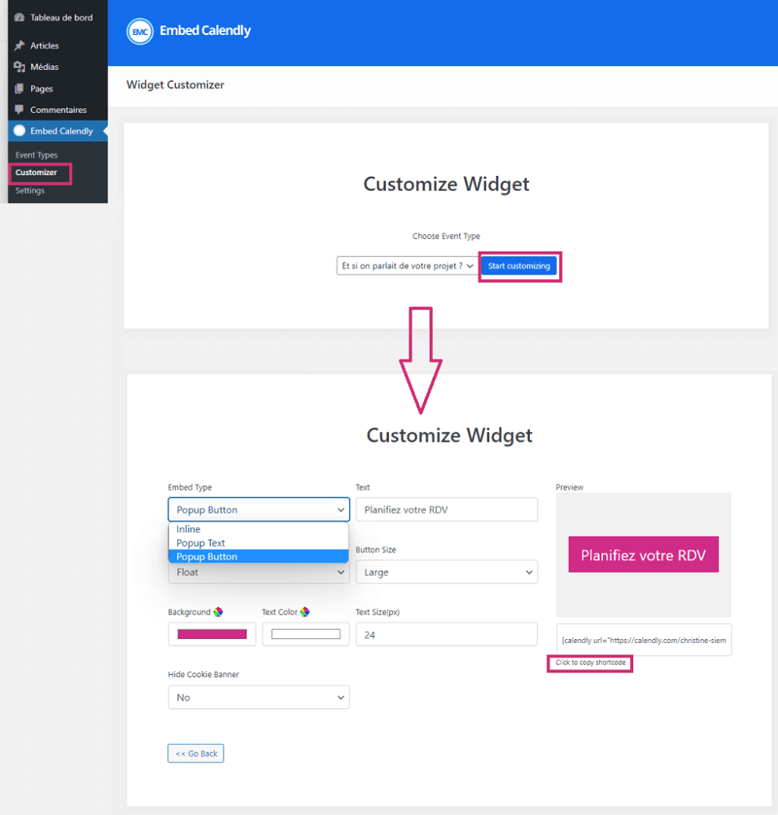Open Commentaires menu item

57,110
